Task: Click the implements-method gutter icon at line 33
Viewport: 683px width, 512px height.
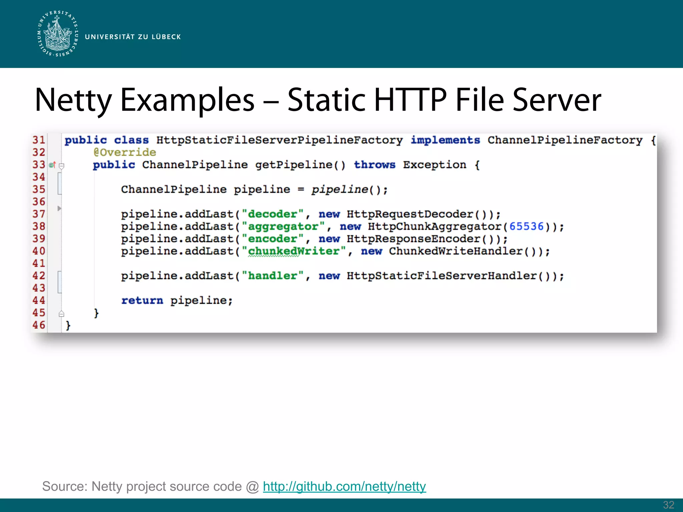Action: [x=52, y=165]
